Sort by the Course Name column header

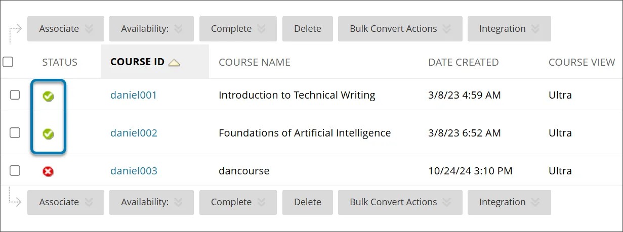[x=254, y=62]
